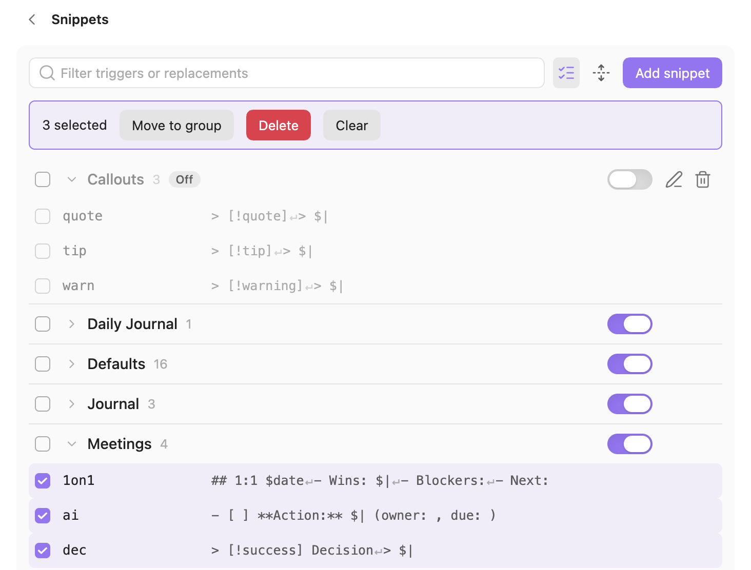751x570 pixels.
Task: Toggle the multi-select checklist icon
Action: (566, 73)
